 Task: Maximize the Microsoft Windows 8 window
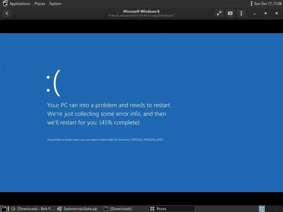[266, 13]
